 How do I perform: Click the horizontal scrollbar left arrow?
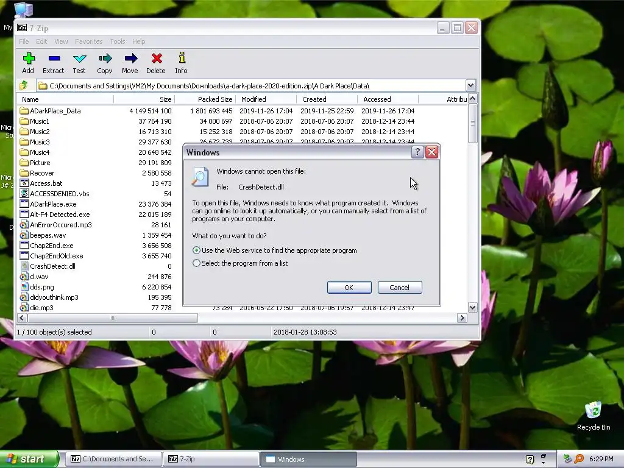point(23,317)
